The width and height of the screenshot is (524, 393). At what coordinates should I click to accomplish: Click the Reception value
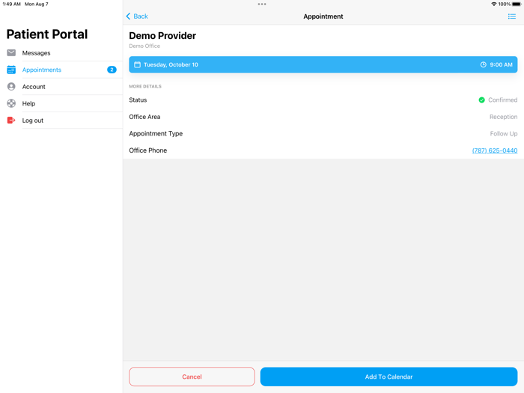click(503, 117)
